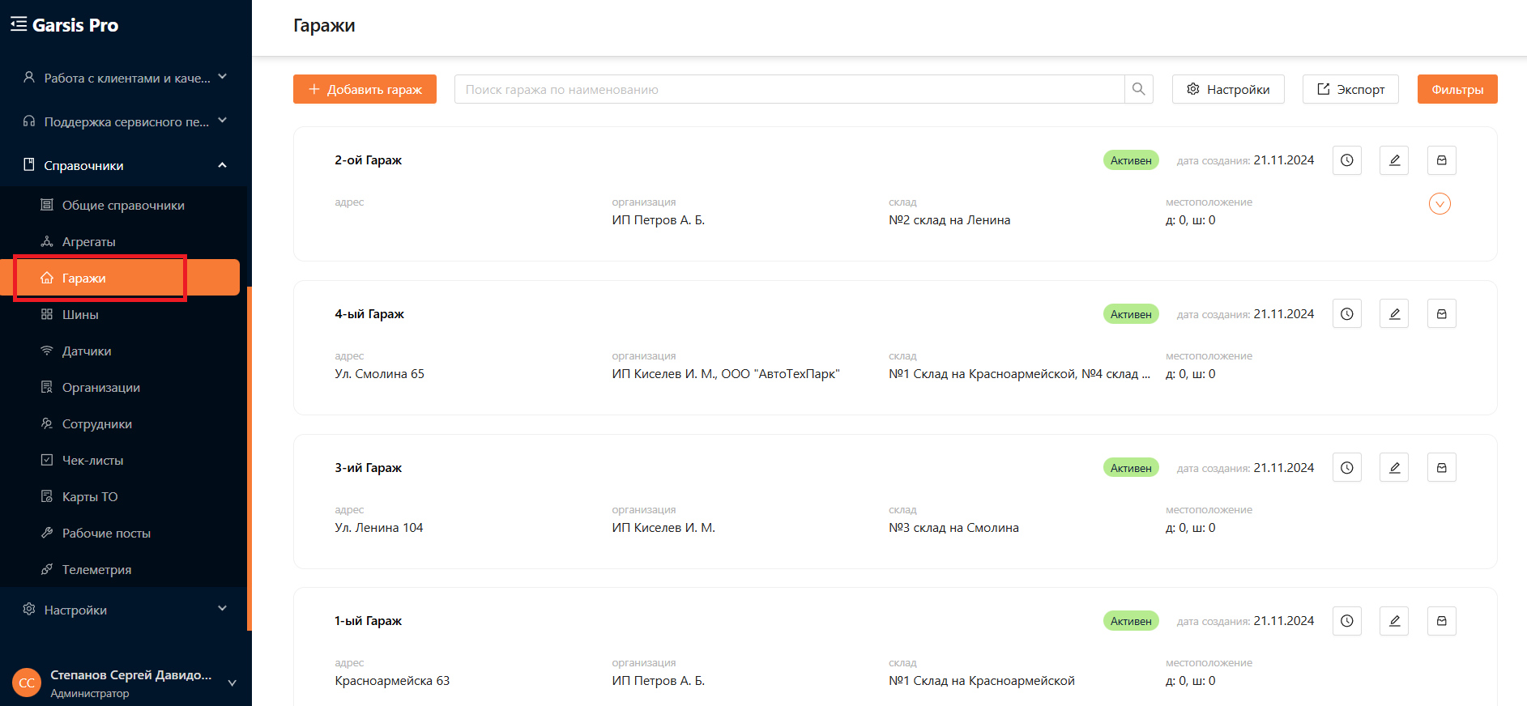Viewport: 1527px width, 706px height.
Task: Edit 1-ый Гараж with pencil icon
Action: 1394,621
